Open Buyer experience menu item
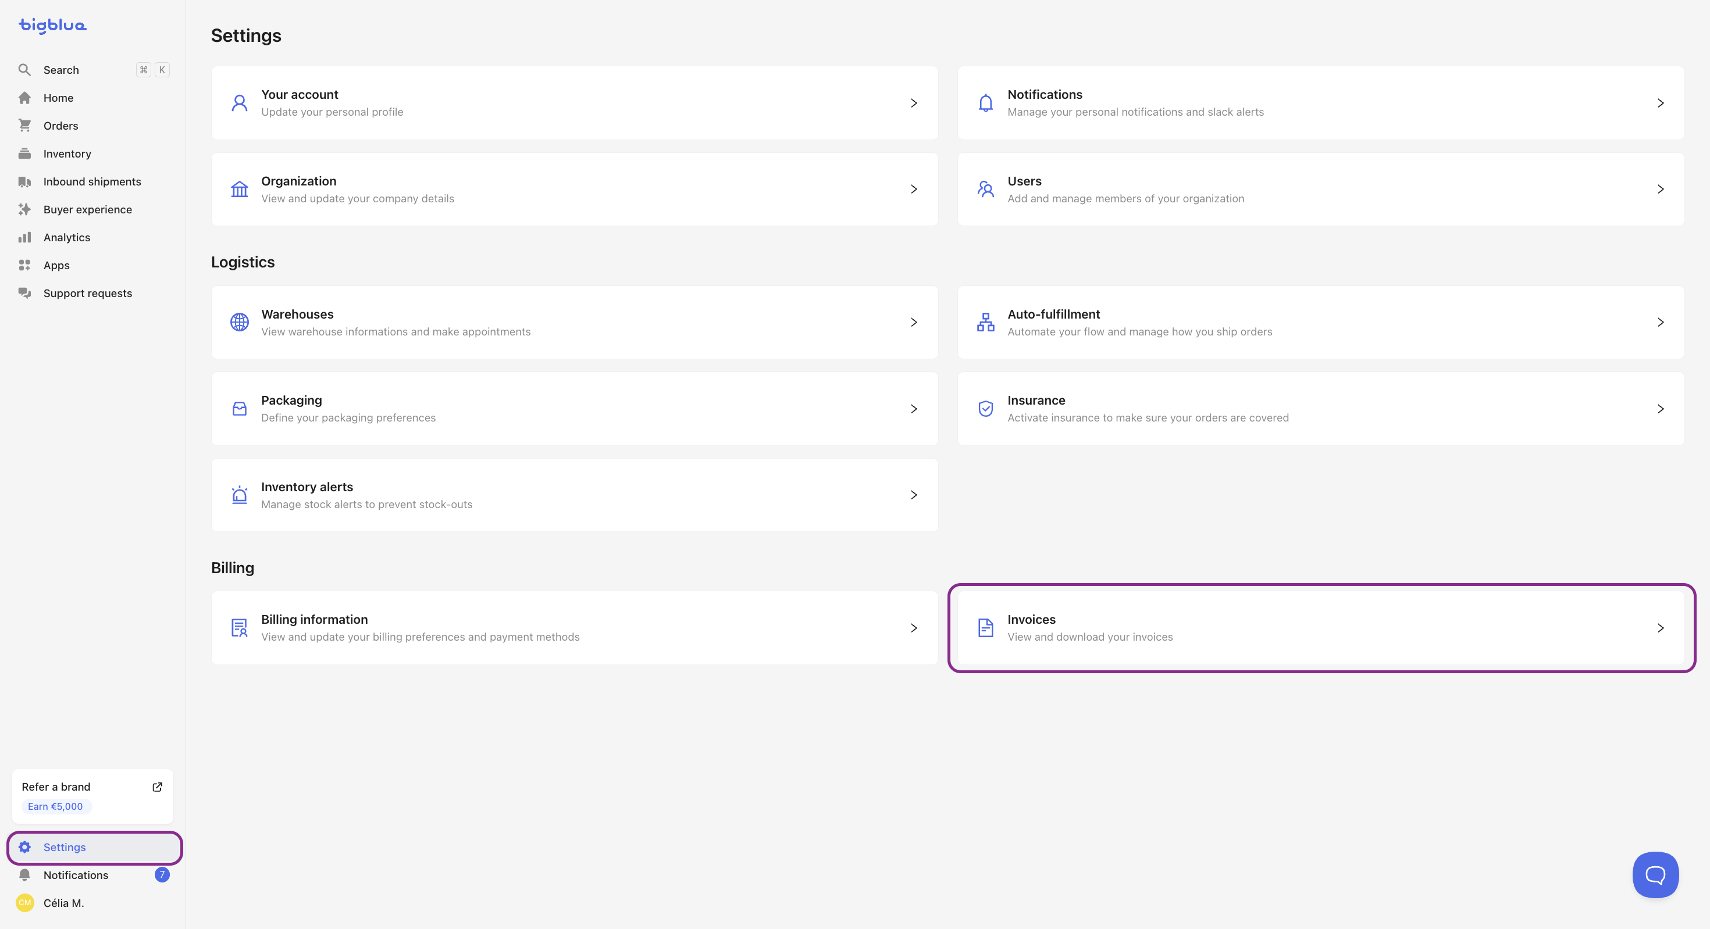Image resolution: width=1710 pixels, height=929 pixels. tap(87, 209)
